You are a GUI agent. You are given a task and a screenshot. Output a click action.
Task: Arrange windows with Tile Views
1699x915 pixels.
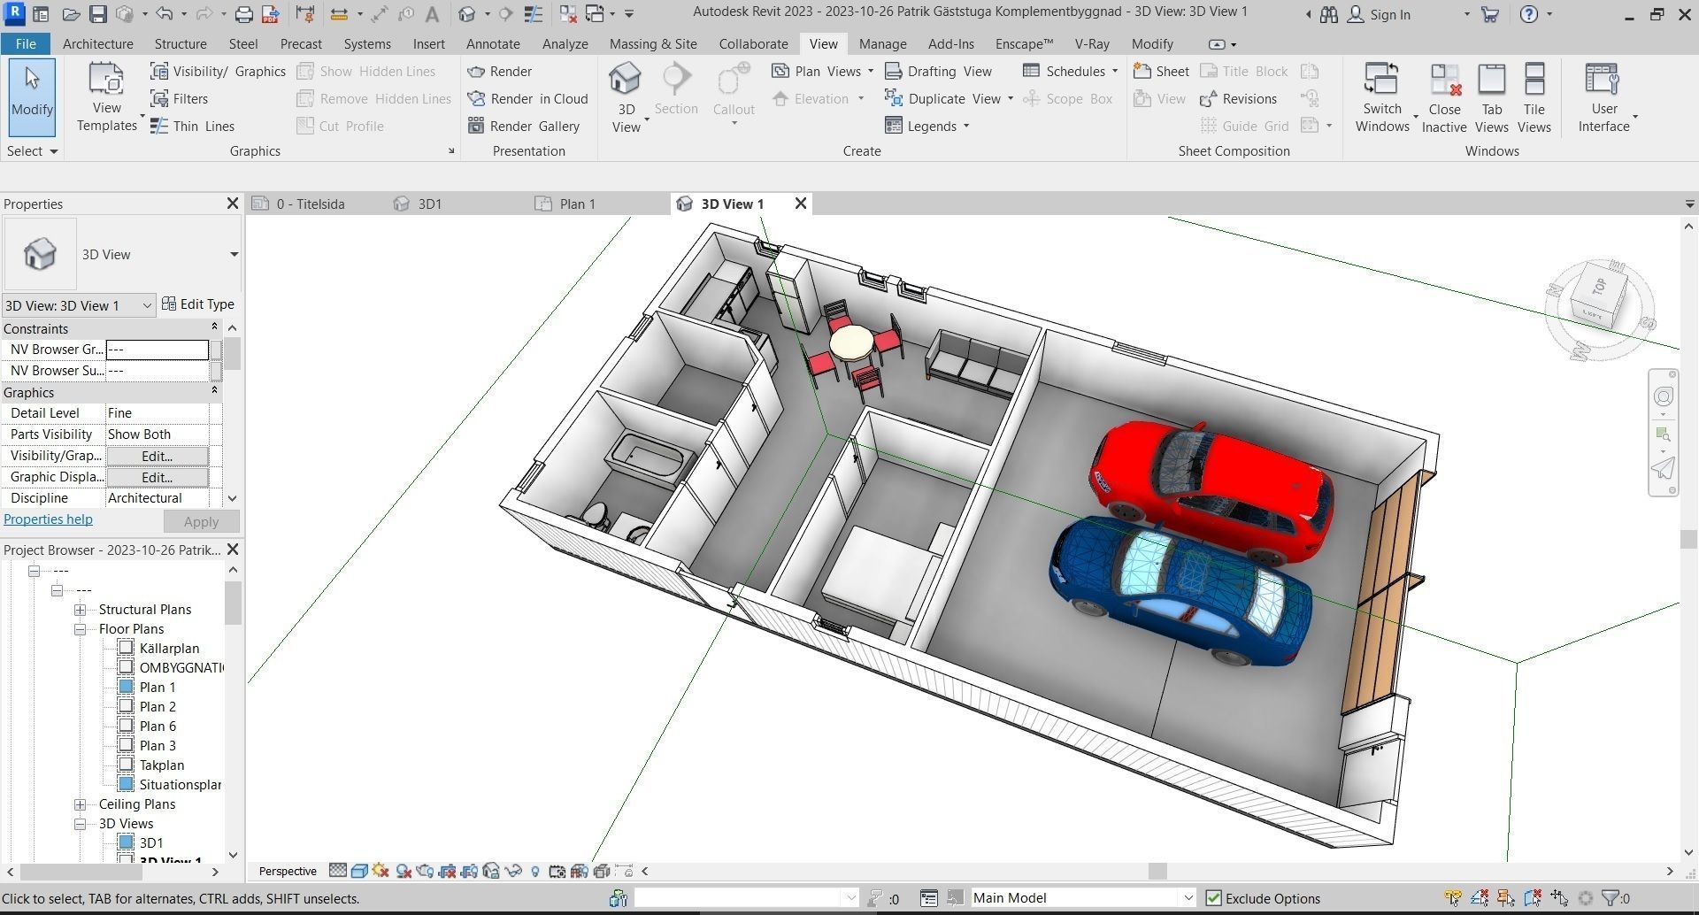click(x=1534, y=98)
